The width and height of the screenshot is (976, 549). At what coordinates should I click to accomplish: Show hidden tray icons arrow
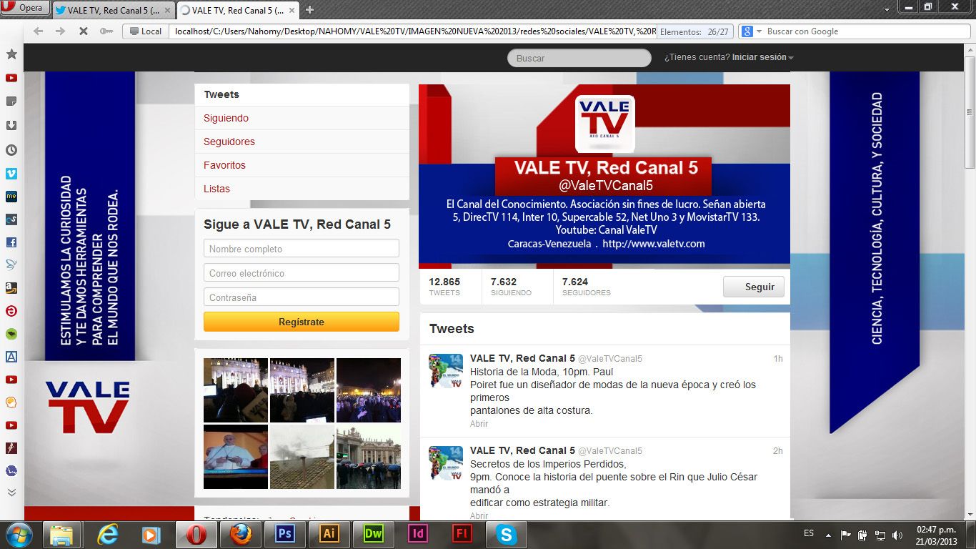point(828,535)
